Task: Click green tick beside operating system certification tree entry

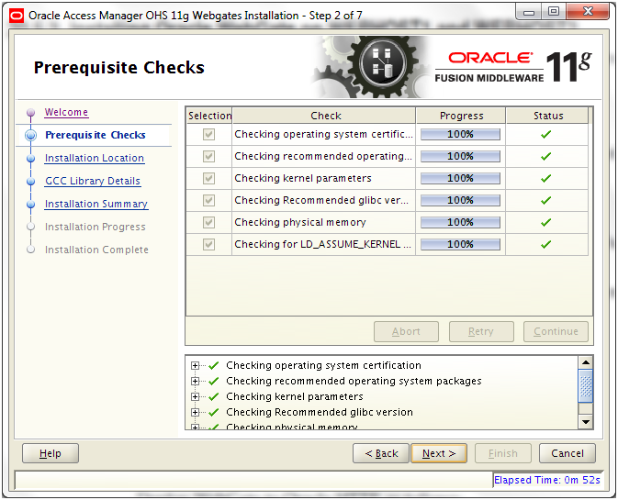Action: coord(214,366)
